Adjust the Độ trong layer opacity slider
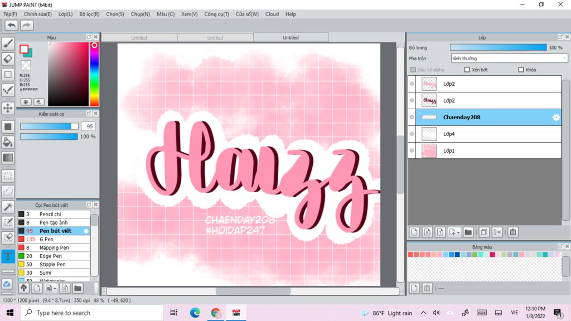The width and height of the screenshot is (571, 321). tap(498, 47)
